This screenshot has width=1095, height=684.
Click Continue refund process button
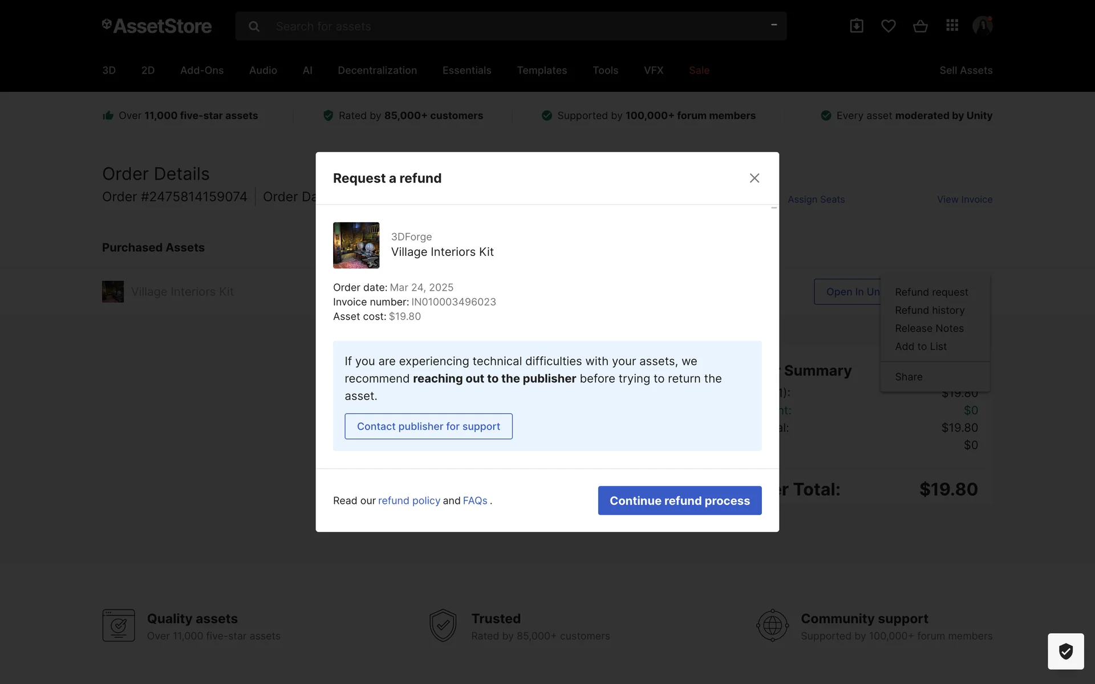679,500
